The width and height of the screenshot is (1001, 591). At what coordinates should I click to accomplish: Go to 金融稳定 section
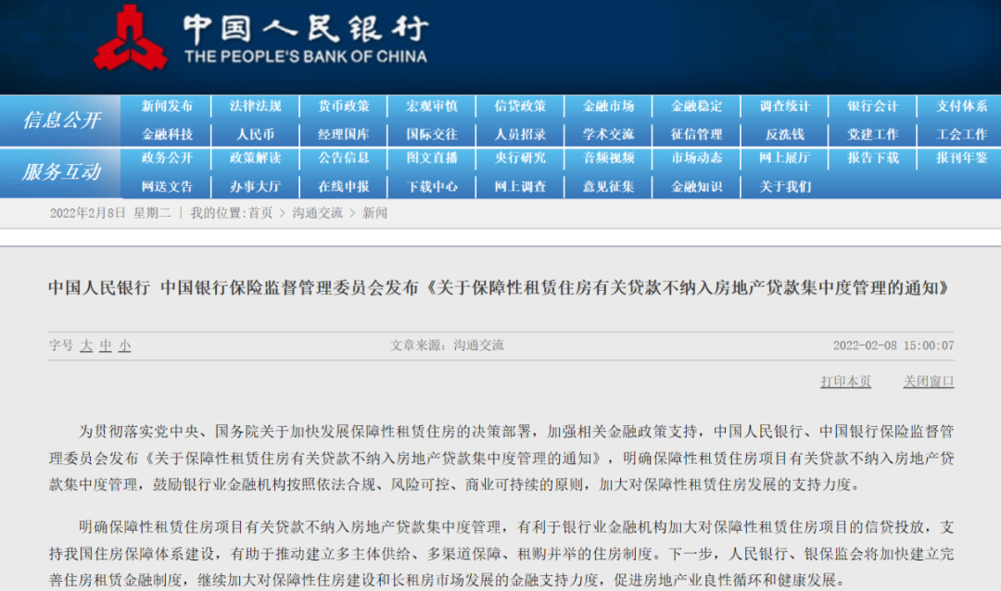pyautogui.click(x=697, y=105)
